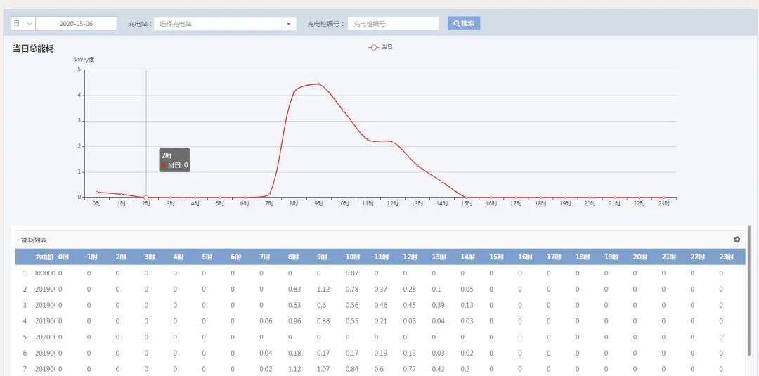
Task: Click the 10时 data point on the curve
Action: 343,111
